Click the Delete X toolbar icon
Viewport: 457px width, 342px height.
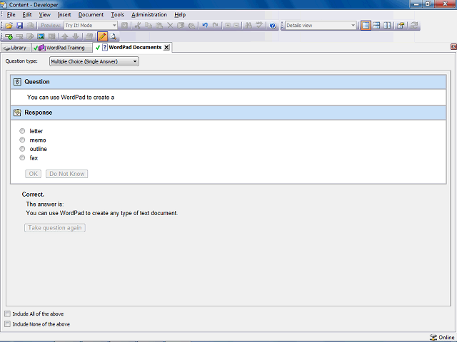[170, 26]
